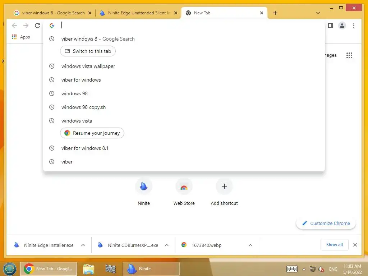Click the ENG language indicator
Viewport: 368px width, 276px height.
333,269
